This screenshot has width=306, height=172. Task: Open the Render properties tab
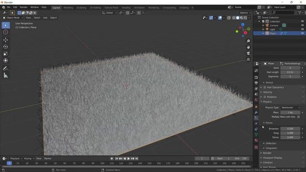pyautogui.click(x=256, y=77)
